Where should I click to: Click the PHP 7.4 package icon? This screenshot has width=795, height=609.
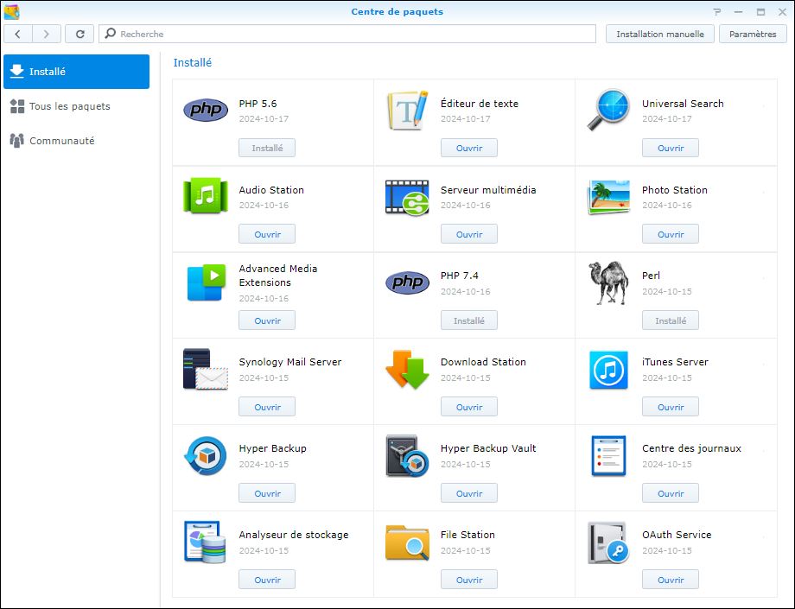[x=407, y=282]
